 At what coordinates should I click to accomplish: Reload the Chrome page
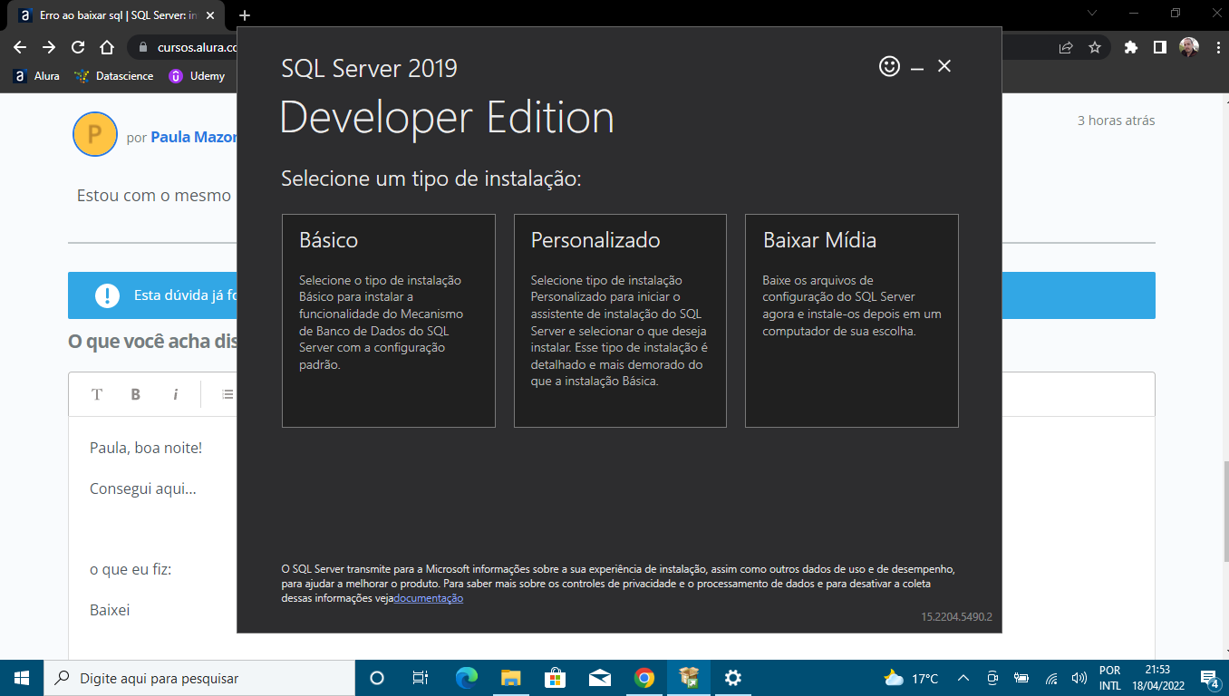tap(78, 47)
